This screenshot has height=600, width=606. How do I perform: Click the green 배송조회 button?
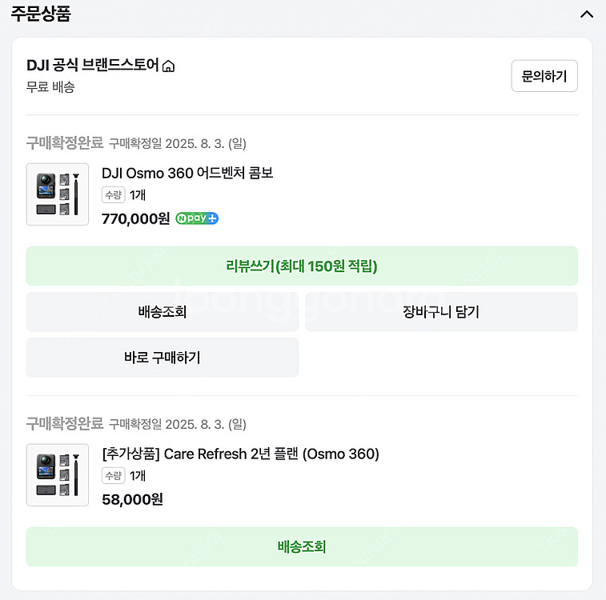coord(302,547)
